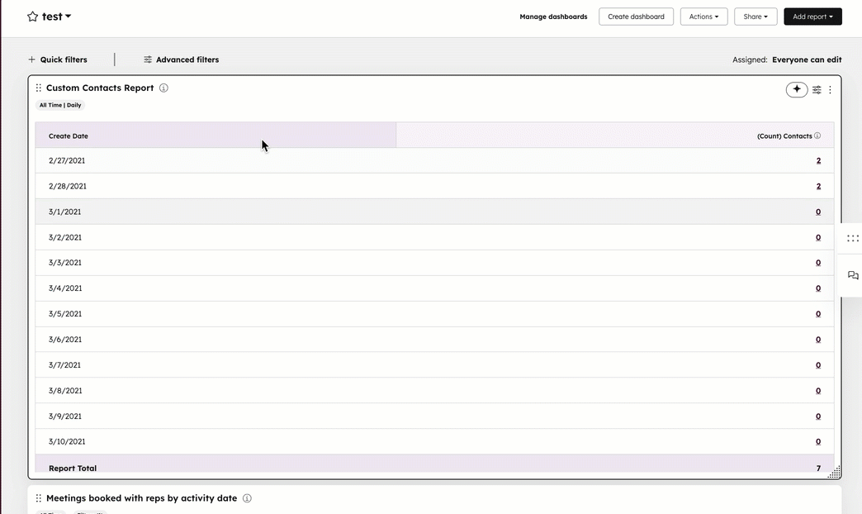The width and height of the screenshot is (862, 514).
Task: Grab the drag handle of Custom Contacts Report
Action: click(38, 88)
